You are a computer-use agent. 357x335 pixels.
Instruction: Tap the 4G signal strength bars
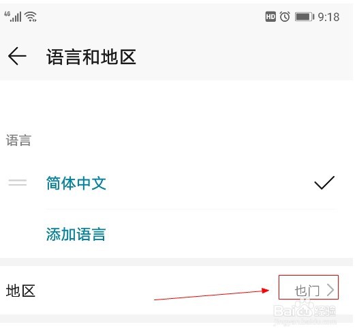pos(13,16)
